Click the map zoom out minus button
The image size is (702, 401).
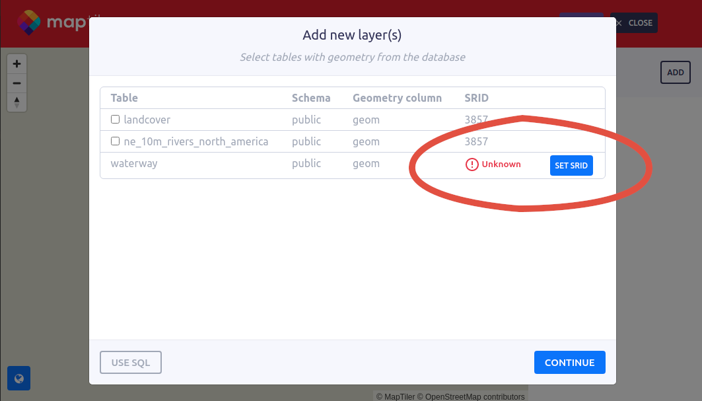pos(17,83)
